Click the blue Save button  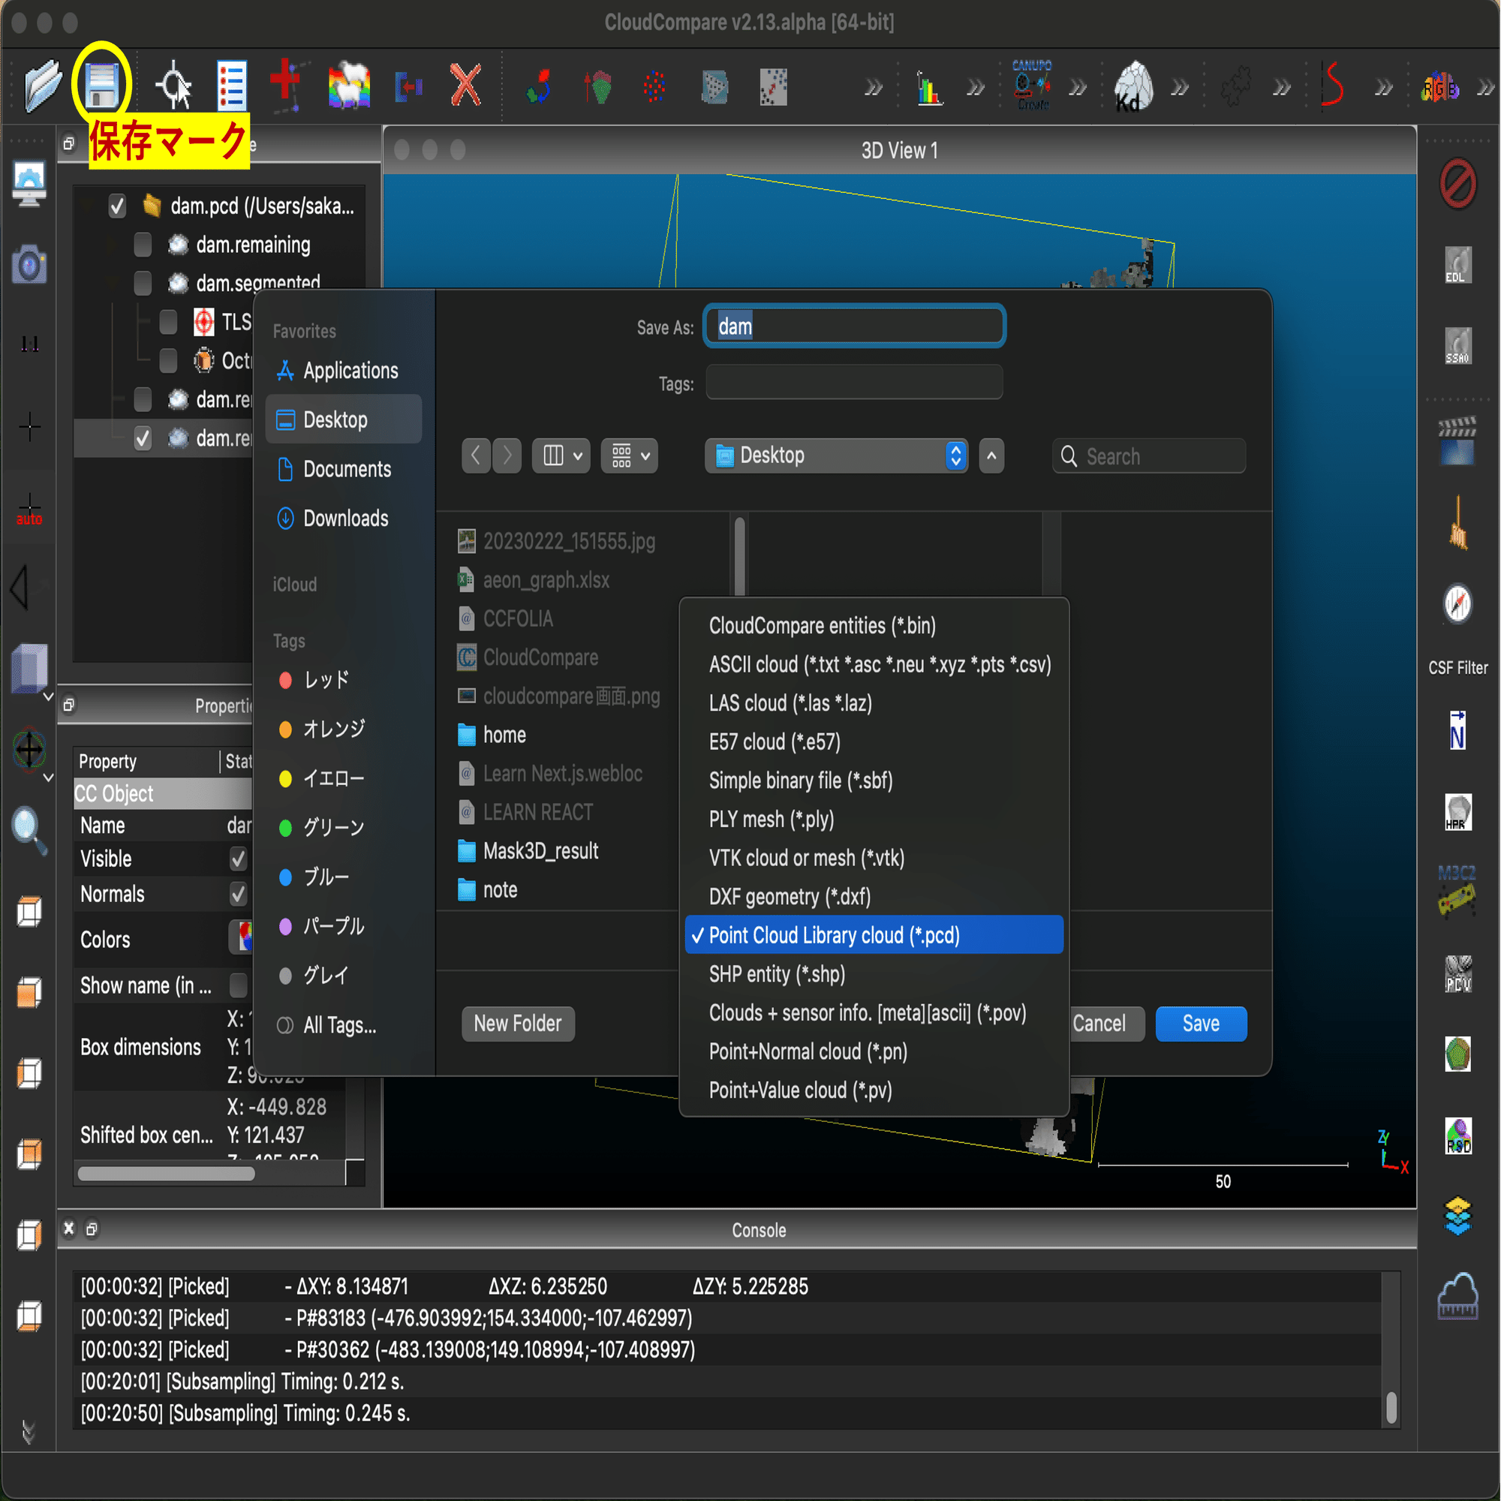1200,1023
